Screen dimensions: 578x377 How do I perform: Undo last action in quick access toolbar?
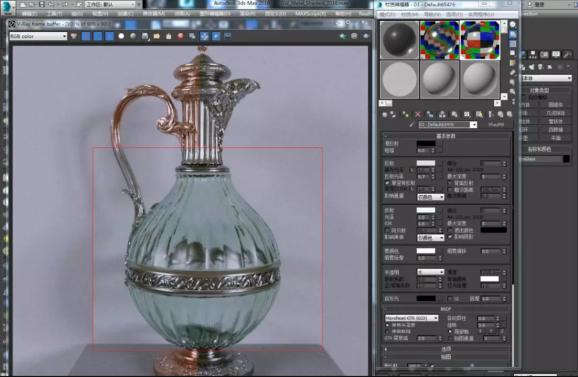51,4
